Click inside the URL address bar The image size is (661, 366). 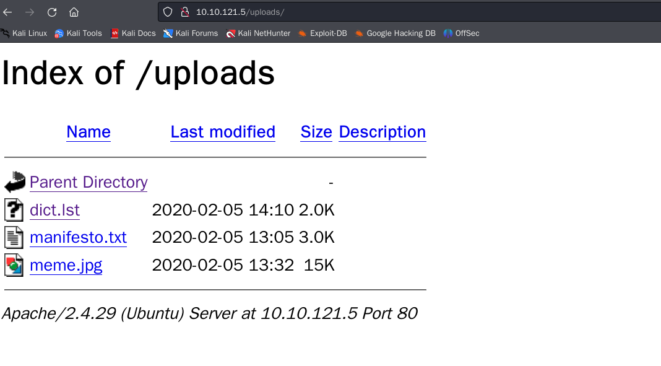pyautogui.click(x=309, y=11)
